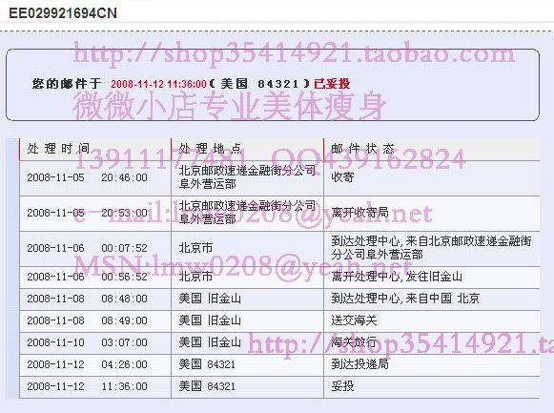The height and width of the screenshot is (413, 554).
Task: Click the location cell in the 离开收寄局 row
Action: [247, 213]
